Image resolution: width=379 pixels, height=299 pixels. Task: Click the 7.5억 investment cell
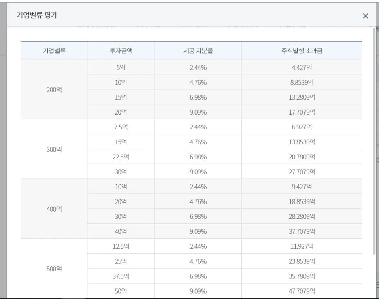121,127
